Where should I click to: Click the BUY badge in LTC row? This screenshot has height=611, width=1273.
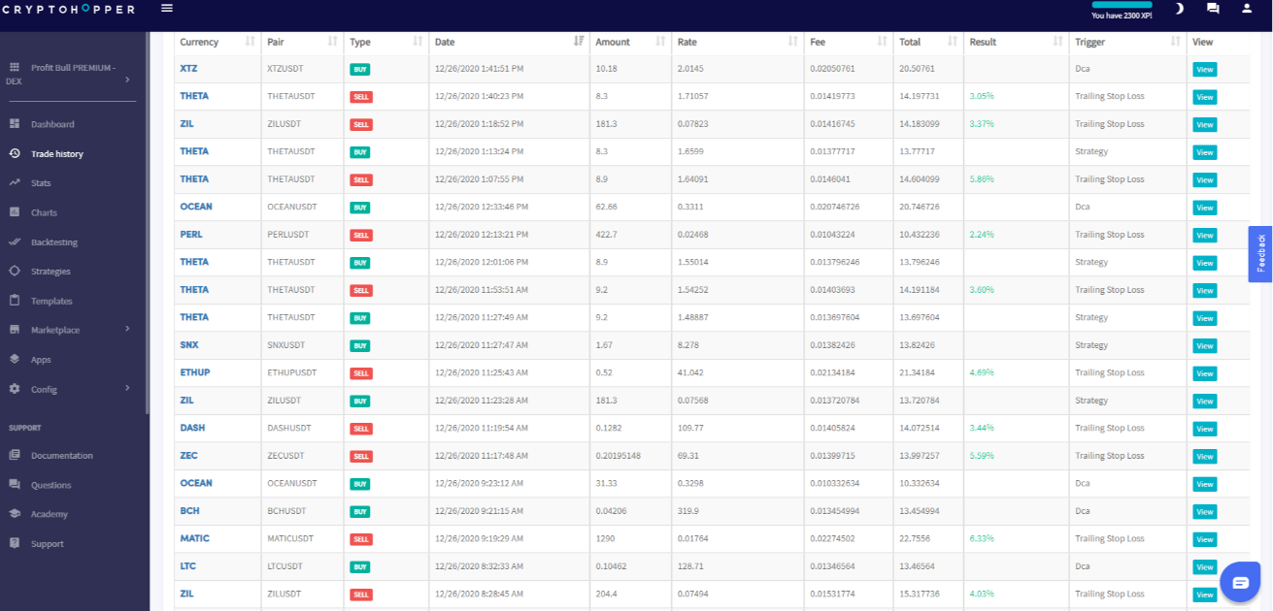click(x=360, y=567)
